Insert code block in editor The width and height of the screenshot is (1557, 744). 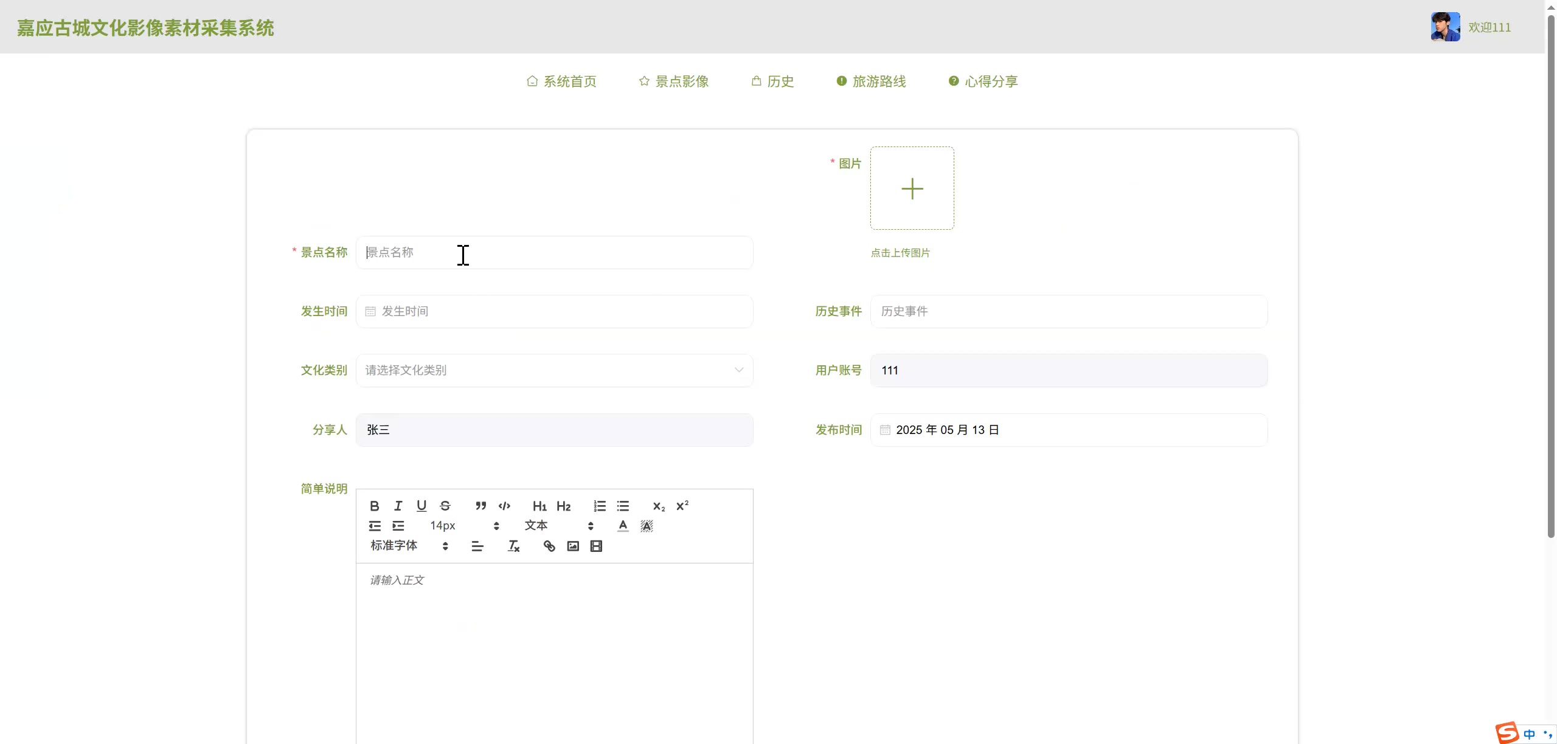504,506
